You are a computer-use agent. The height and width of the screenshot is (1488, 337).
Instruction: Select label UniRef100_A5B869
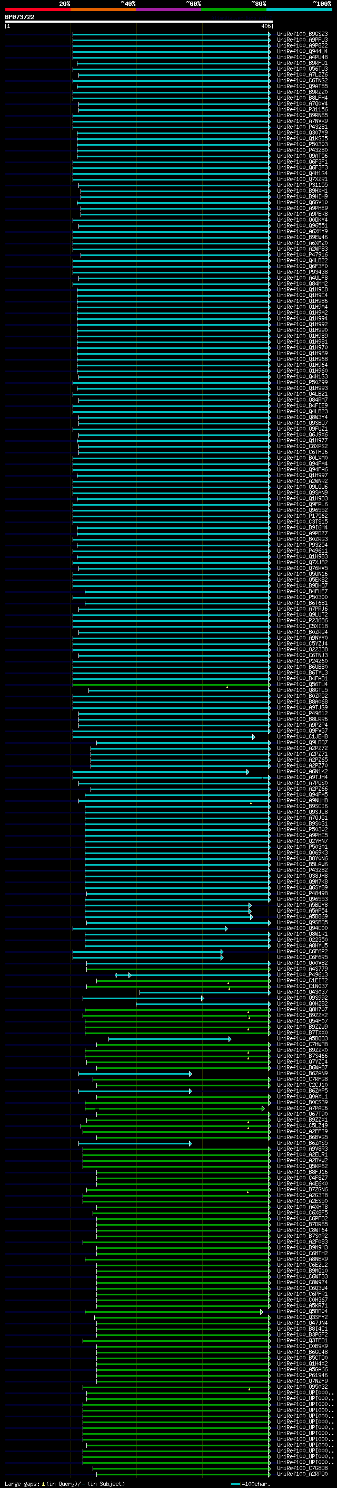click(302, 916)
